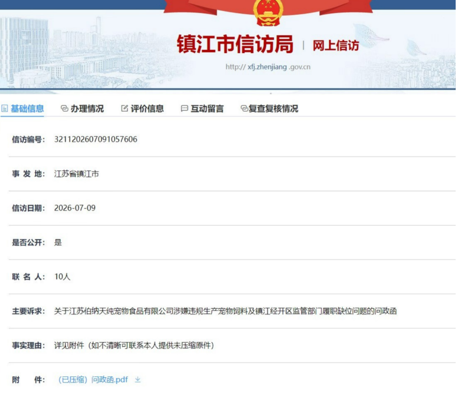Click the 办理情况 link icon
459x394 pixels.
coord(65,109)
